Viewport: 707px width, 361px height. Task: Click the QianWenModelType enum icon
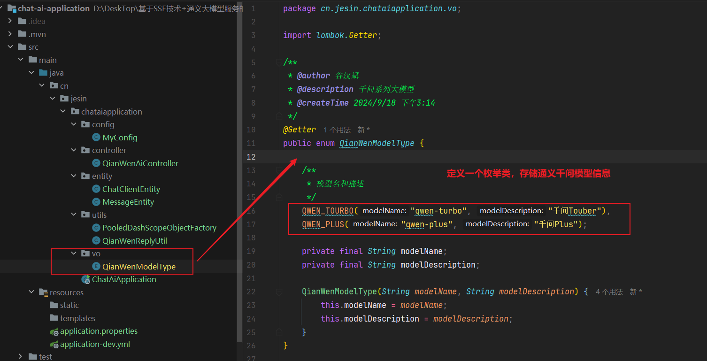(96, 267)
